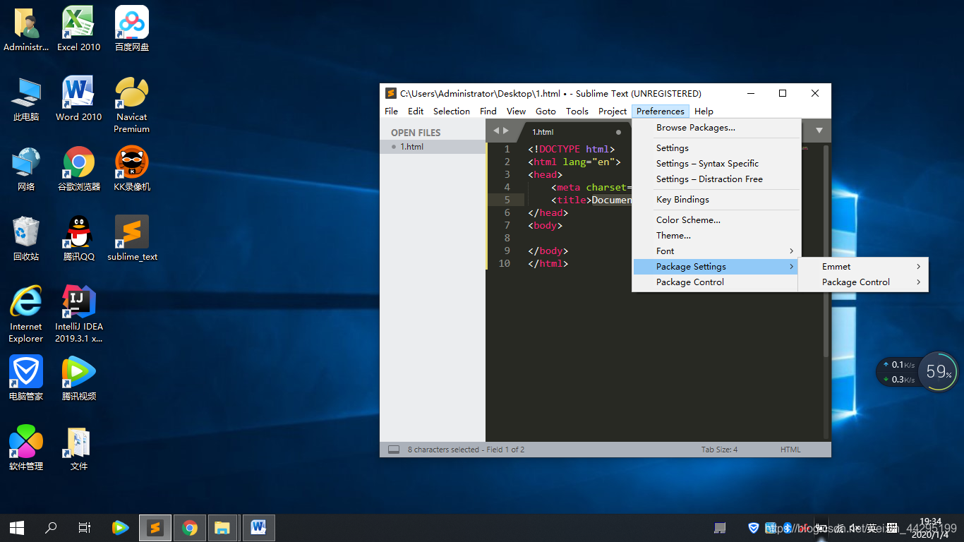Choose Package Control in Preferences menu

click(x=716, y=282)
